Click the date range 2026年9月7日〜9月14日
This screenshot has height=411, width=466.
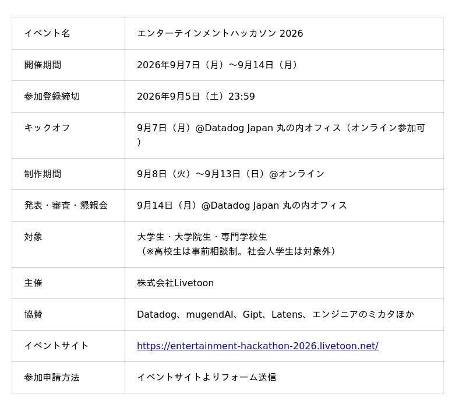217,65
